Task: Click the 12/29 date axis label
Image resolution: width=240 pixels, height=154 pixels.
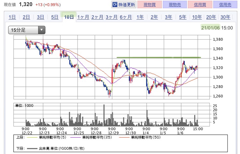Action: pos(113,133)
